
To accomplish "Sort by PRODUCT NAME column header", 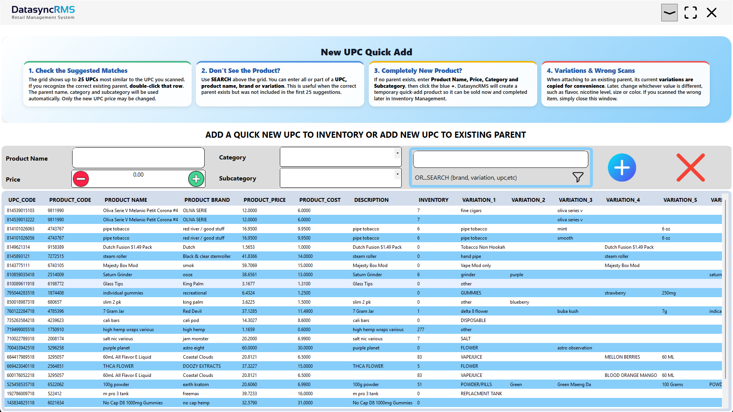I will click(x=126, y=200).
